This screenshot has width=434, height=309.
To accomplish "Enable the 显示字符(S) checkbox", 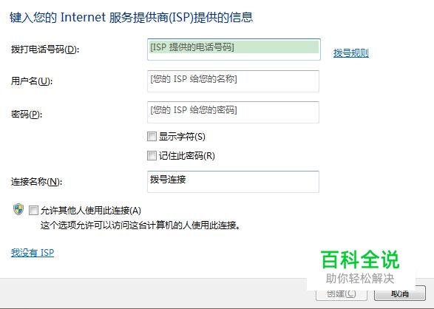I will [x=152, y=136].
